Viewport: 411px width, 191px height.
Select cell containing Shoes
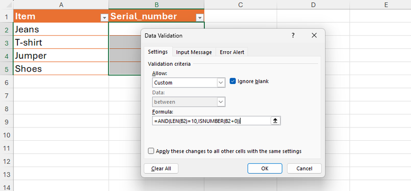tap(61, 69)
